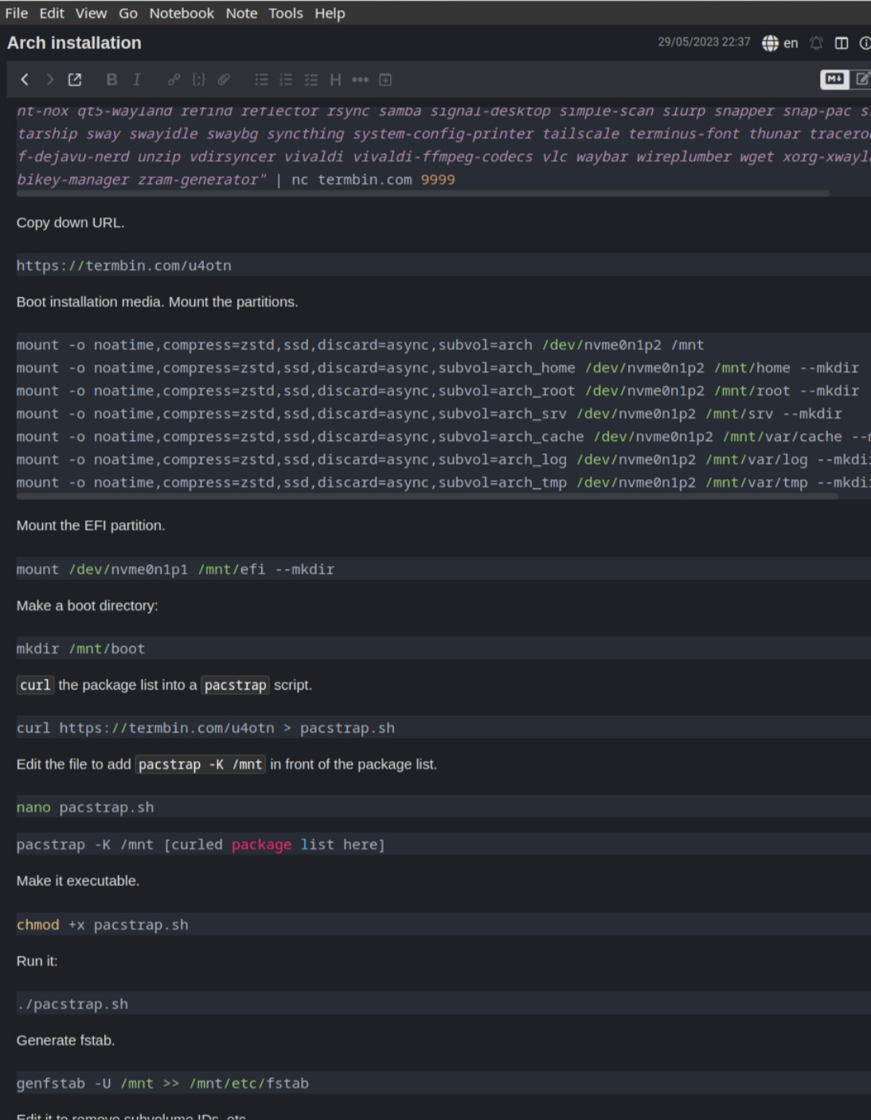
Task: Click the 'en' spell check language label
Action: coord(791,43)
